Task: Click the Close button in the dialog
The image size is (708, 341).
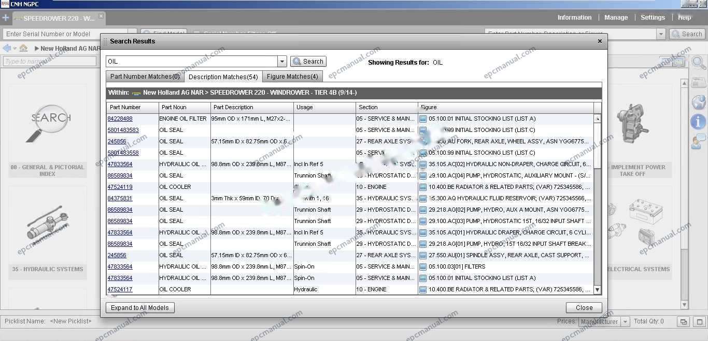Action: (x=584, y=307)
